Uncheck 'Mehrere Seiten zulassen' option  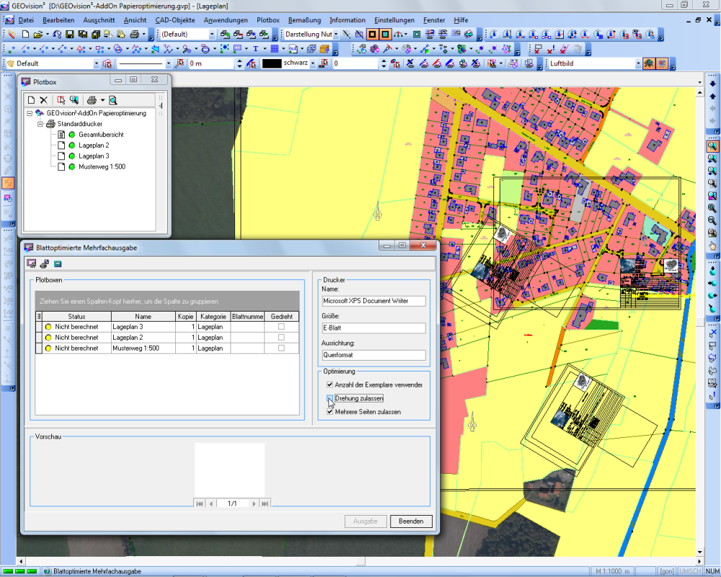330,412
